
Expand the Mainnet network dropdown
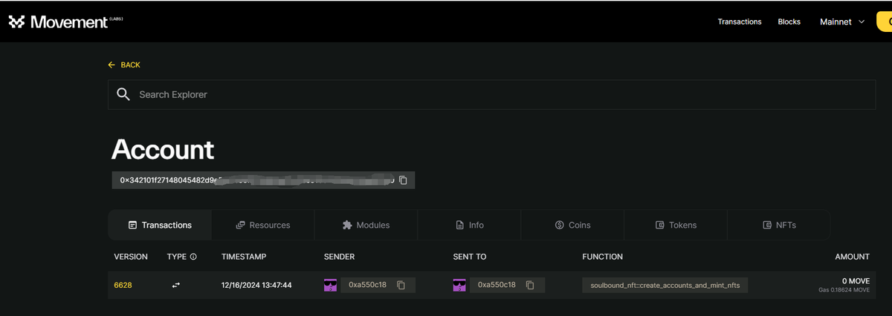(842, 22)
